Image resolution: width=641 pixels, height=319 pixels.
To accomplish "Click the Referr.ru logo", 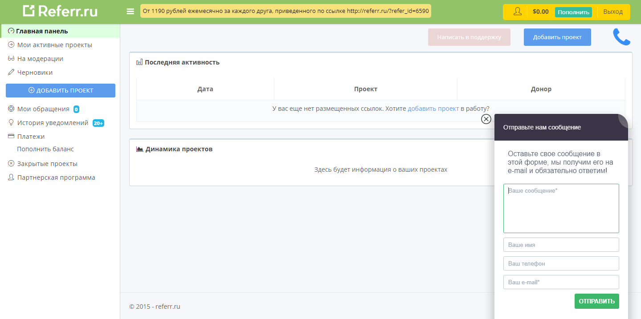I will pyautogui.click(x=60, y=11).
